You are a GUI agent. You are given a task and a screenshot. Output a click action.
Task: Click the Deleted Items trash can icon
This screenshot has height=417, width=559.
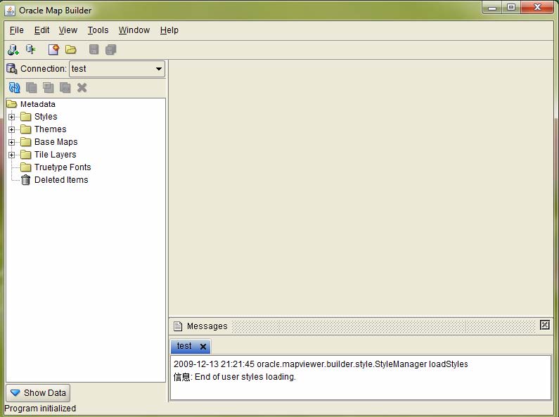click(26, 180)
